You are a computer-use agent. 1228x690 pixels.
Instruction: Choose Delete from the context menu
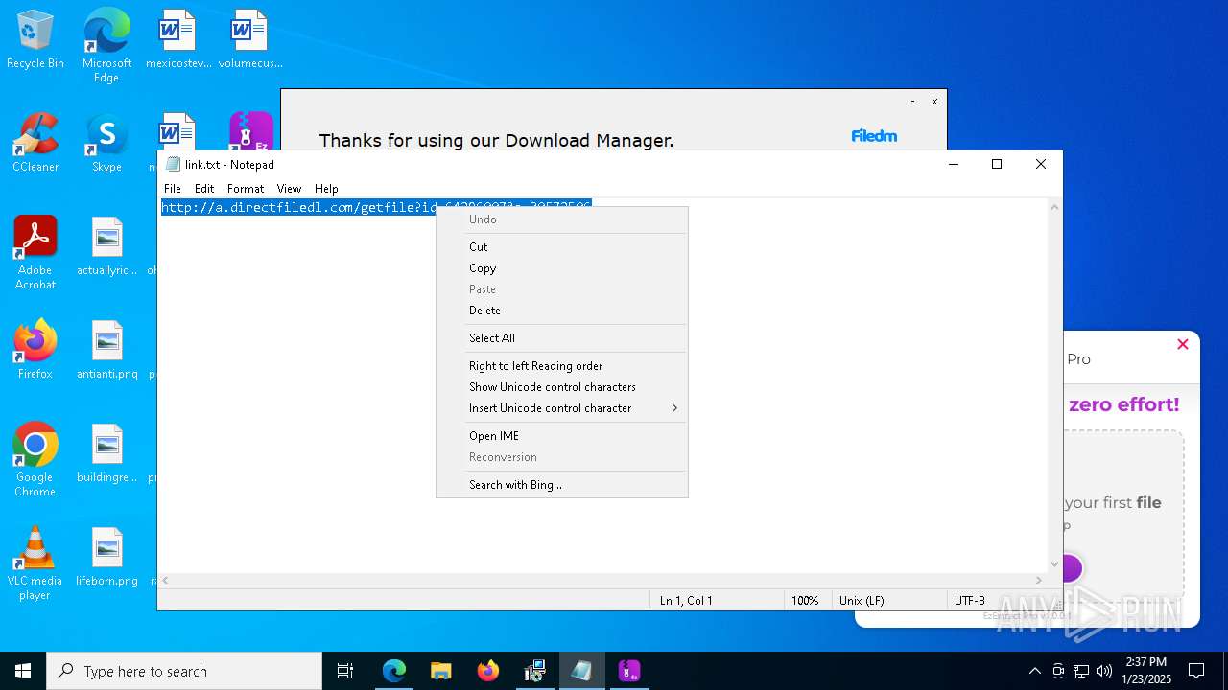click(562, 310)
